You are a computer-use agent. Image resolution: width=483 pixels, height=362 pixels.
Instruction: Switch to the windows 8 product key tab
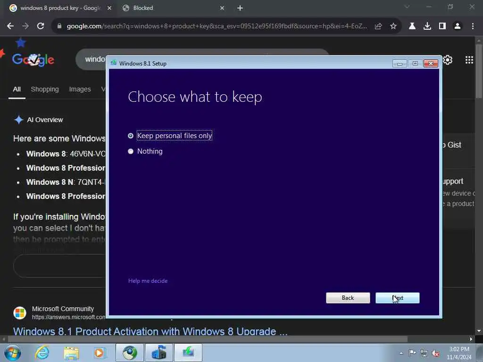(60, 8)
